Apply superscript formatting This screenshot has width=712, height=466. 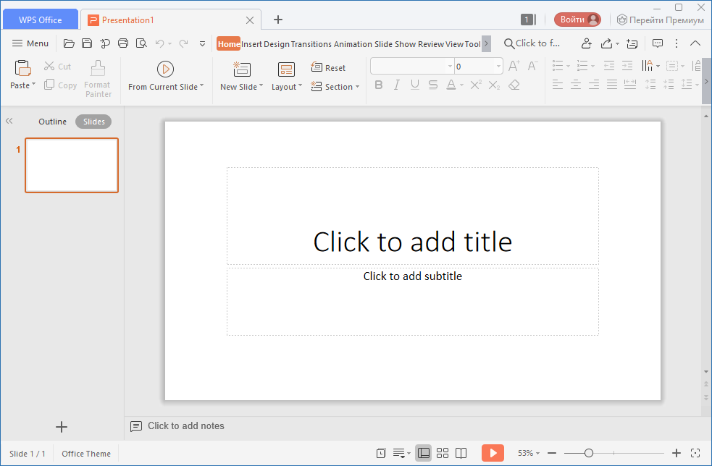point(476,85)
